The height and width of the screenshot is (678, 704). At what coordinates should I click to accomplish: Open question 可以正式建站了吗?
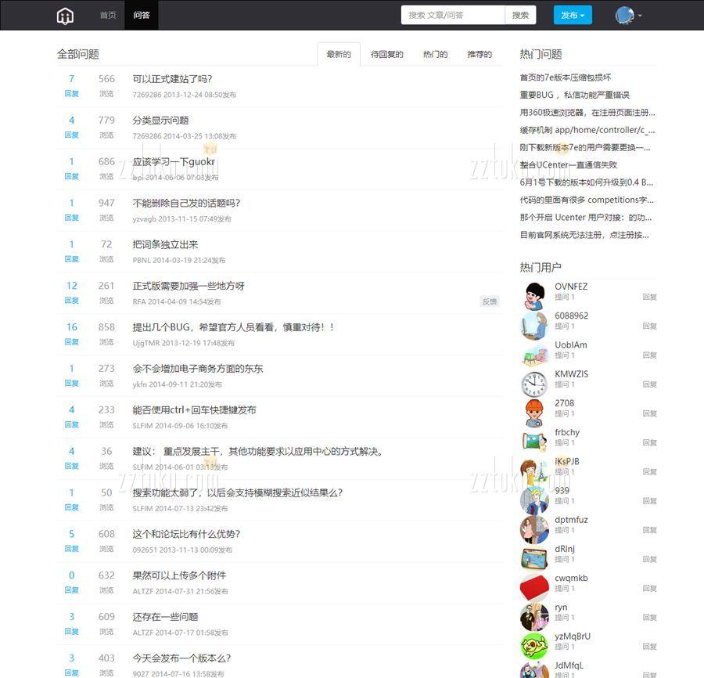pyautogui.click(x=172, y=79)
